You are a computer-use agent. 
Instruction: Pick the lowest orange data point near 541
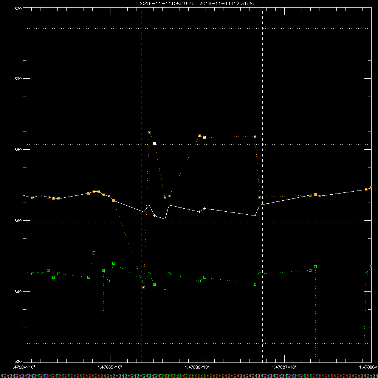144,287
